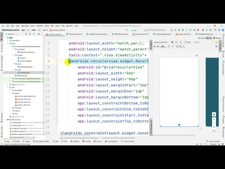The height and width of the screenshot is (169, 225).
Task: Open activity_view.xml layout file dropdown in designer
Action: click(161, 42)
